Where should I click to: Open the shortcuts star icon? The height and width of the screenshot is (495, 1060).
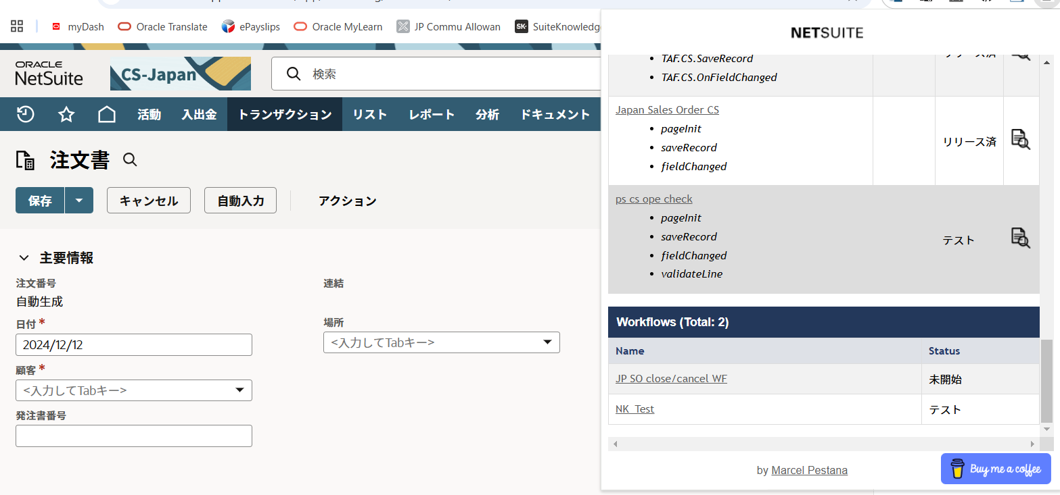[x=66, y=114]
